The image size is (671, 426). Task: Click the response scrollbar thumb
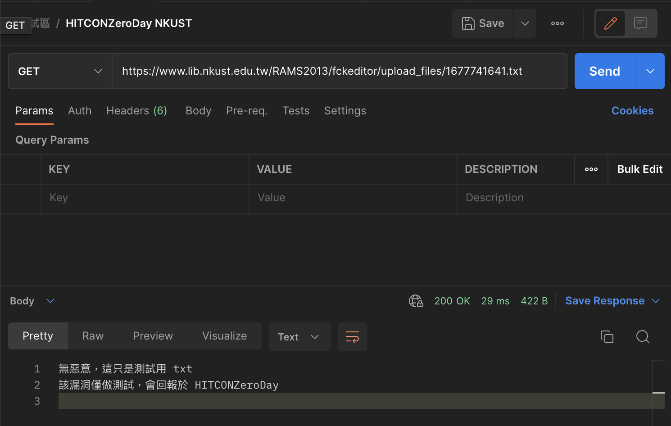pos(659,393)
